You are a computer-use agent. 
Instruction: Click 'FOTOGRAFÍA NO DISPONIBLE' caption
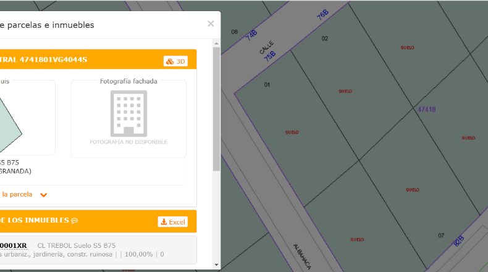coord(128,142)
